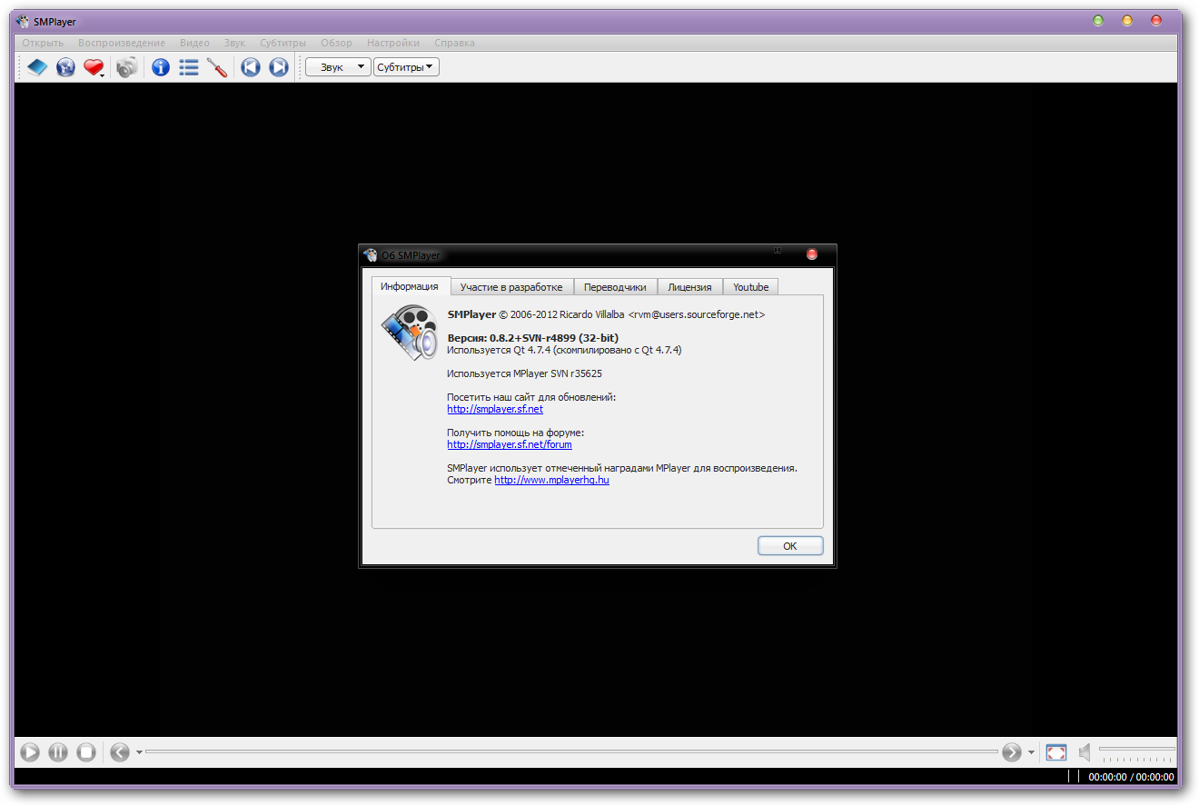The height and width of the screenshot is (806, 1199).
Task: Click the 'Используется MPlayer SVN r35625' text
Action: [x=524, y=373]
